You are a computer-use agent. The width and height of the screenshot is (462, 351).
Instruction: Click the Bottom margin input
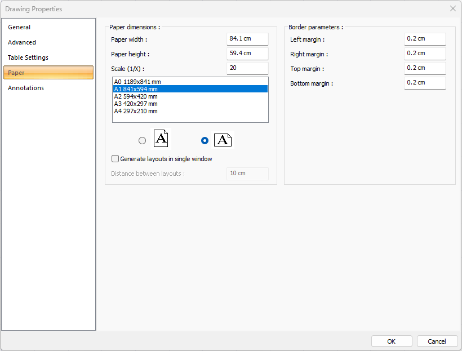[x=425, y=83]
